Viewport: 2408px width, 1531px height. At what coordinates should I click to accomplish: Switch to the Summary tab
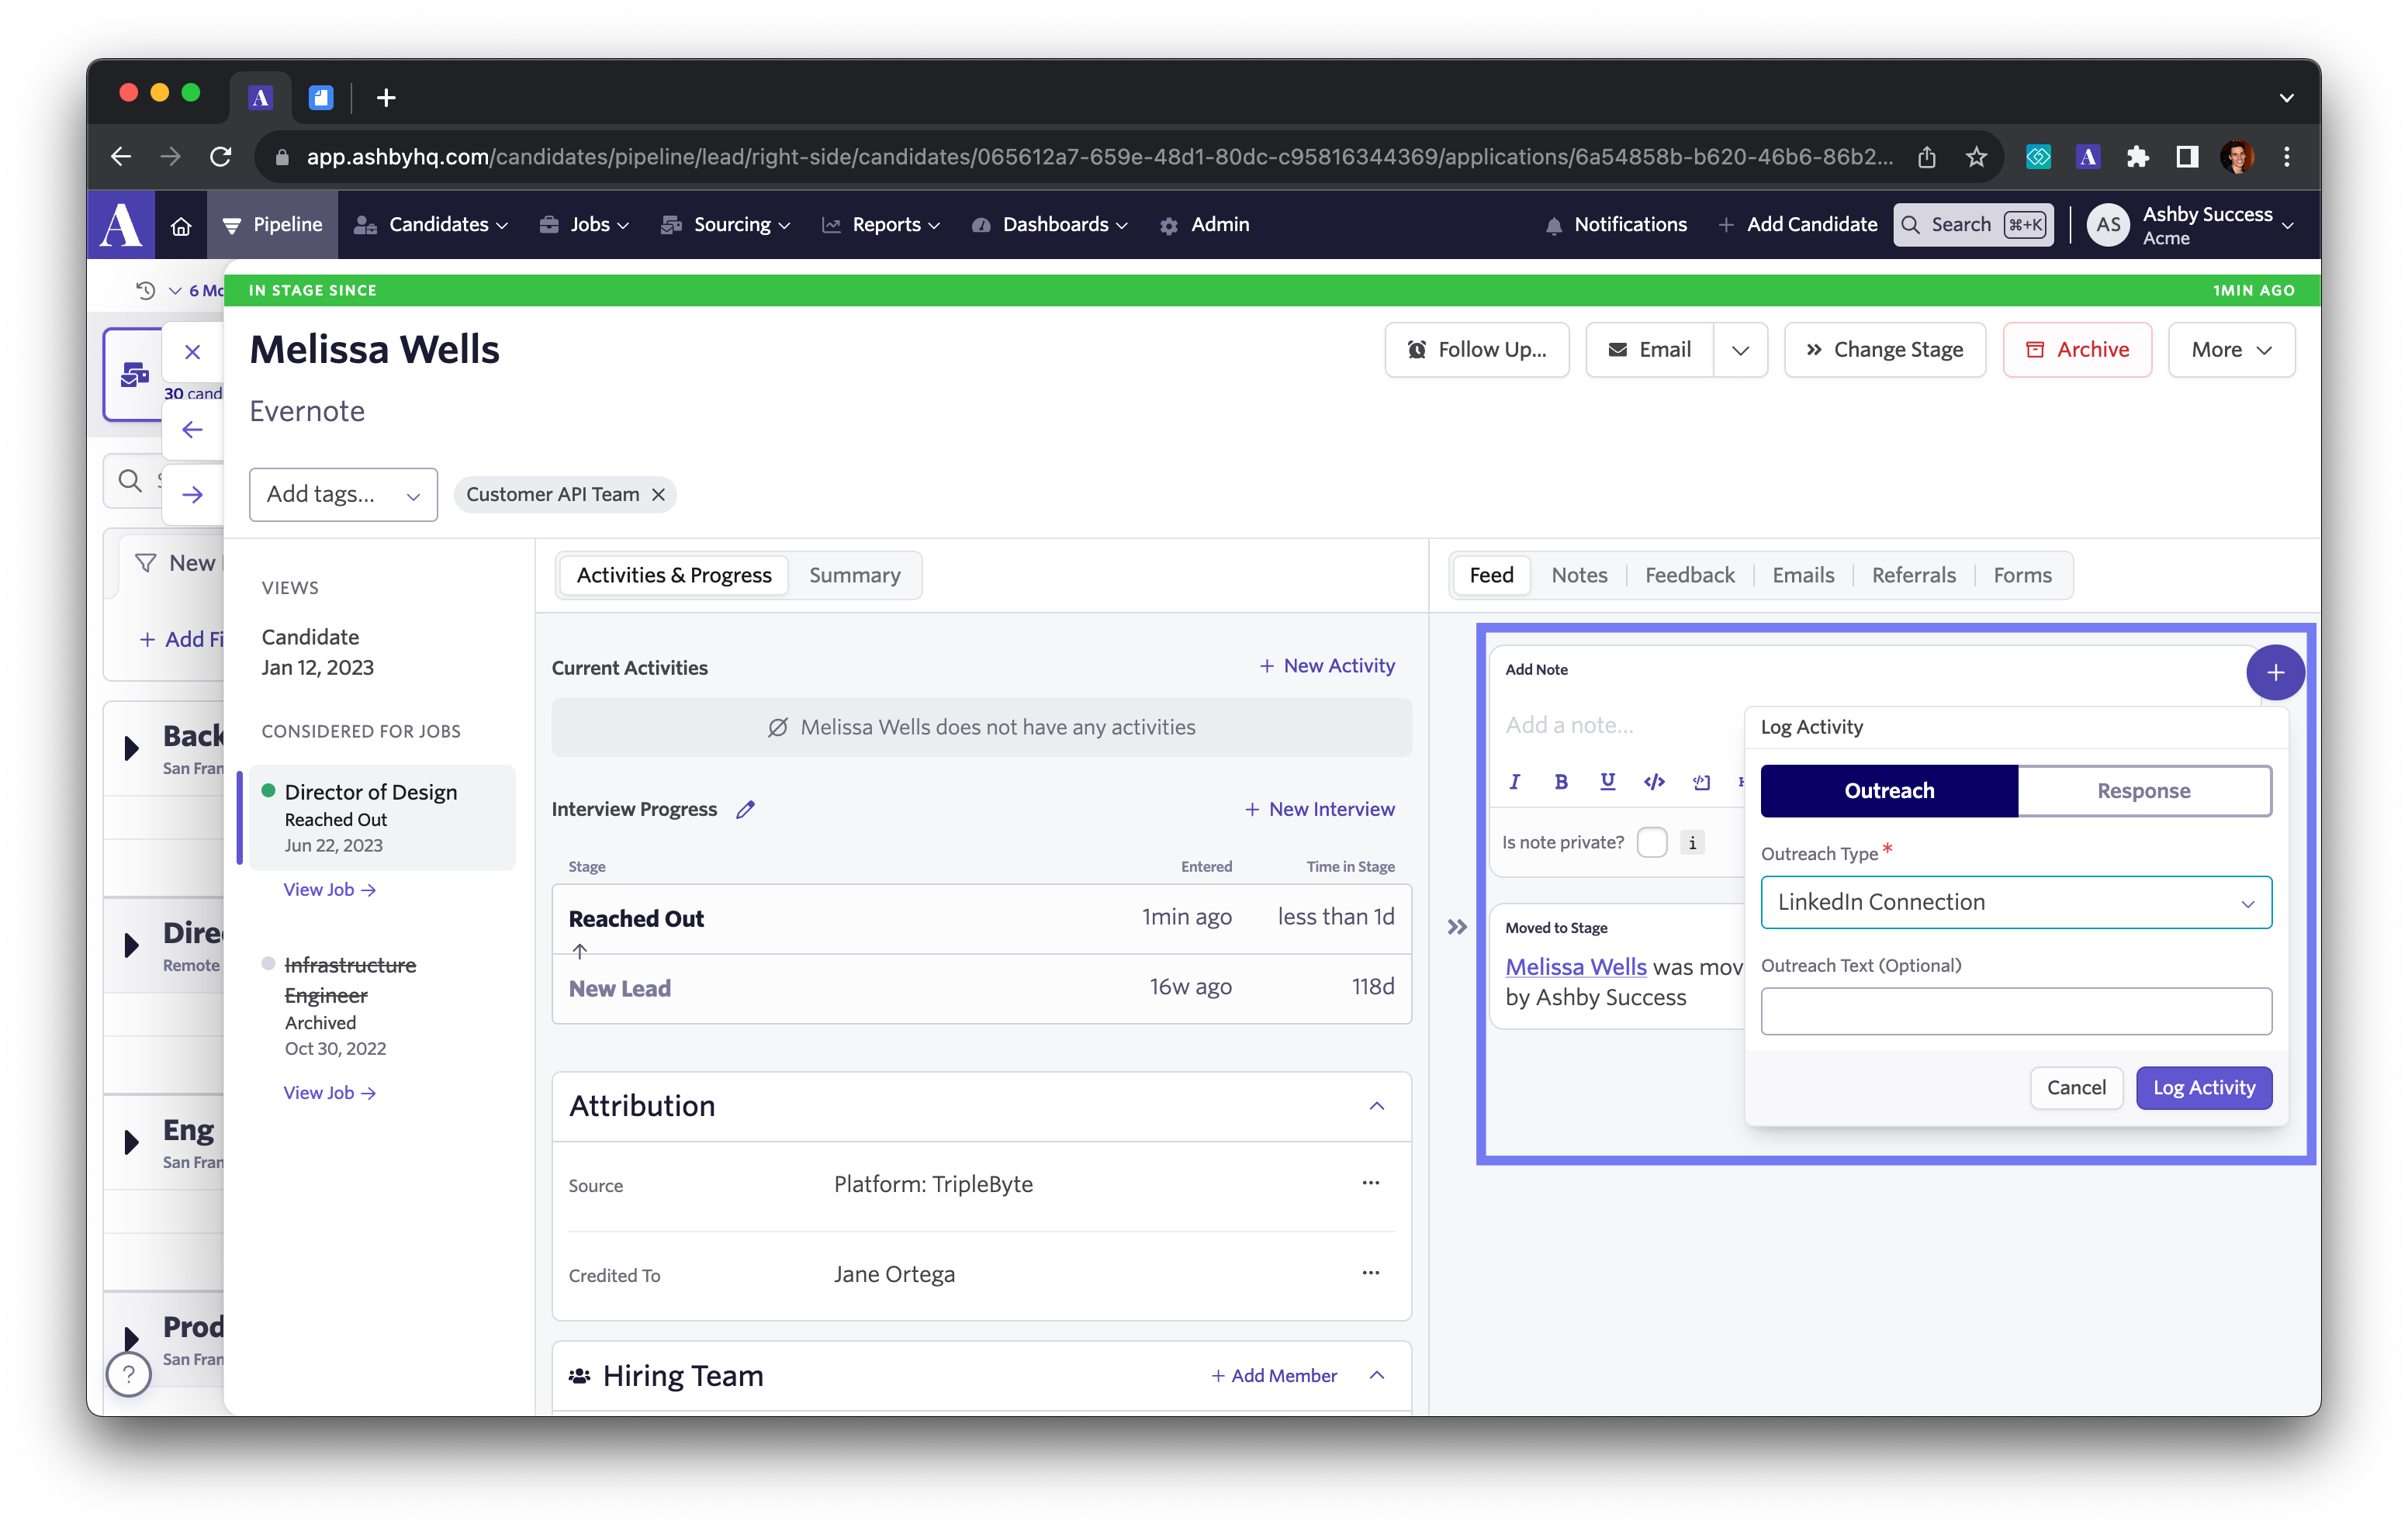pos(854,575)
